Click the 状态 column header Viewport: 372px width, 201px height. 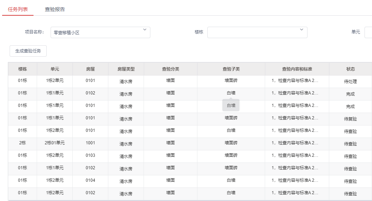(x=350, y=69)
